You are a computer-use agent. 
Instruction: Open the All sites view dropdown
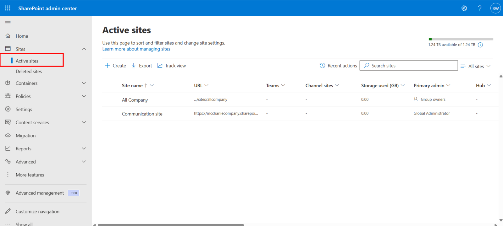pos(475,66)
